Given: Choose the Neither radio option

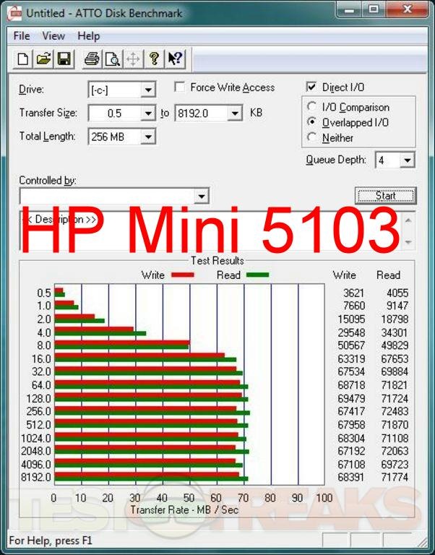Looking at the screenshot, I should point(311,137).
